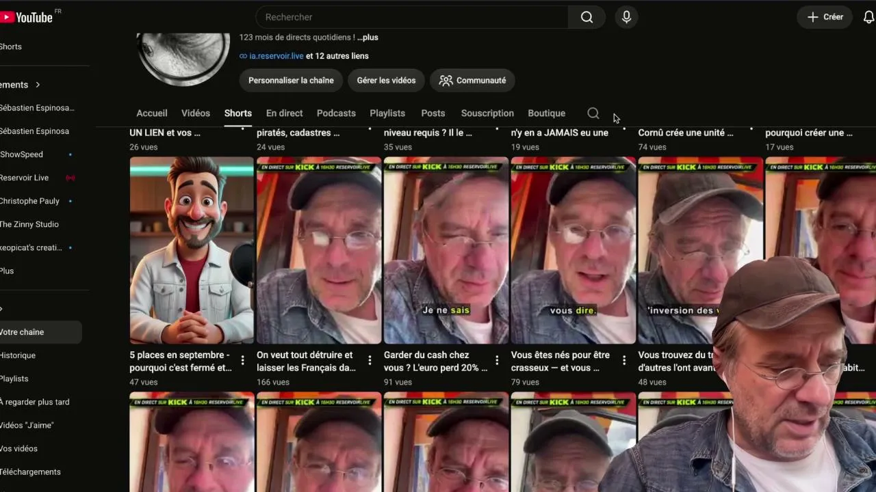Go to the YouTube home logo
The width and height of the screenshot is (876, 492).
[27, 17]
